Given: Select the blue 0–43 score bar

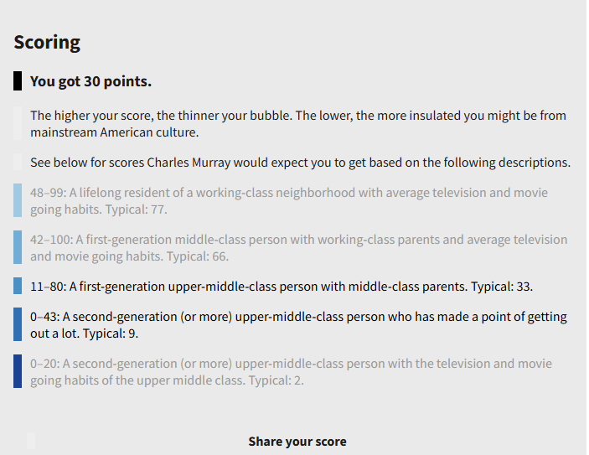Looking at the screenshot, I should click(x=18, y=324).
